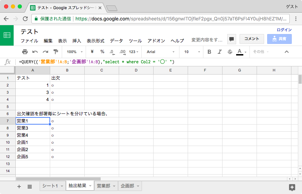Open the 企画部 tab dropdown arrow
302x194 pixels.
pyautogui.click(x=138, y=186)
